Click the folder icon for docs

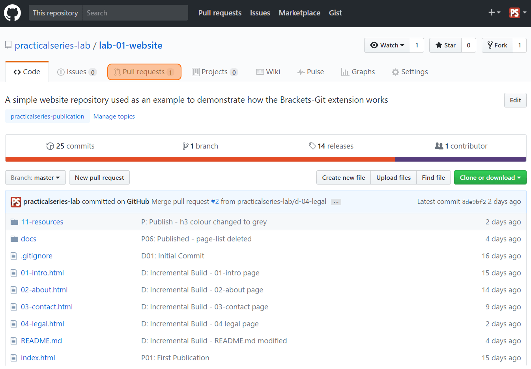(x=15, y=239)
